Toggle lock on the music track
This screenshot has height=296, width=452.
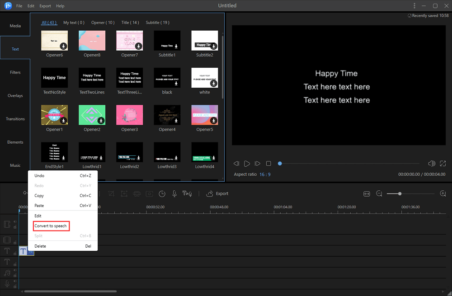[15, 276]
